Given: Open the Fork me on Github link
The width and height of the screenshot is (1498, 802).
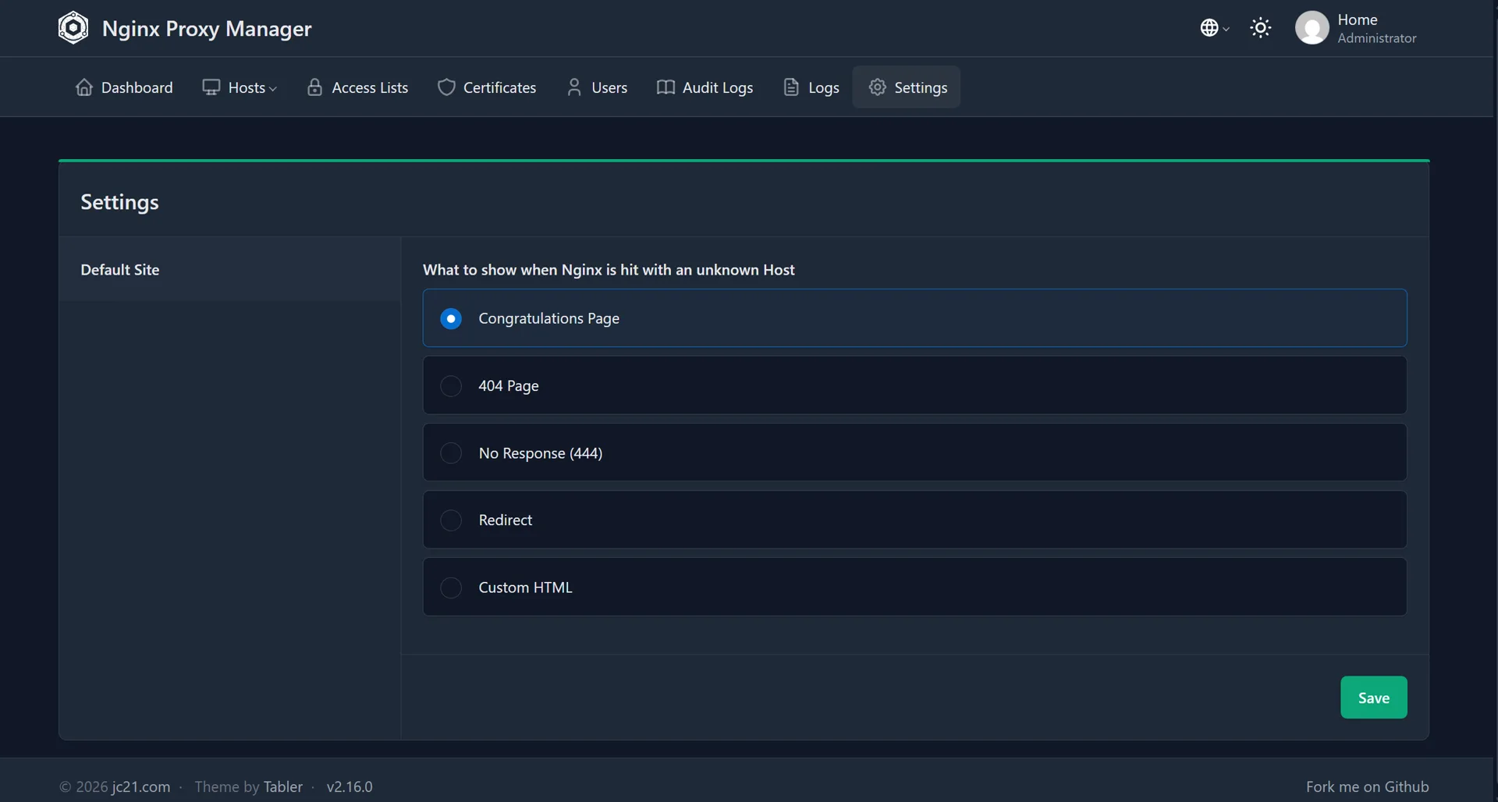Looking at the screenshot, I should (x=1367, y=786).
